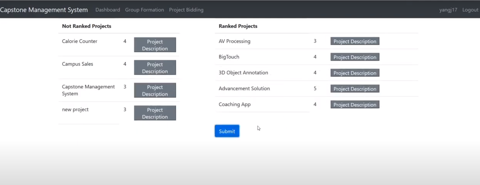Click Capstone Management System brand title
Screen dimensions: 480x185
[x=44, y=10]
